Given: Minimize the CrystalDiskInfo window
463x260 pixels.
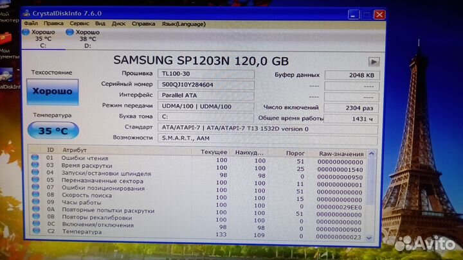Looking at the screenshot, I should coord(354,14).
